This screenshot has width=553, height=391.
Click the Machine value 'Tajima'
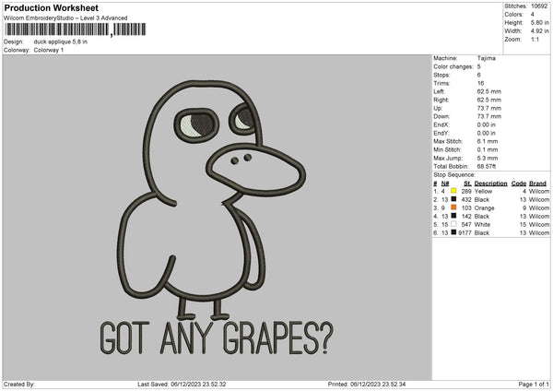pyautogui.click(x=487, y=58)
